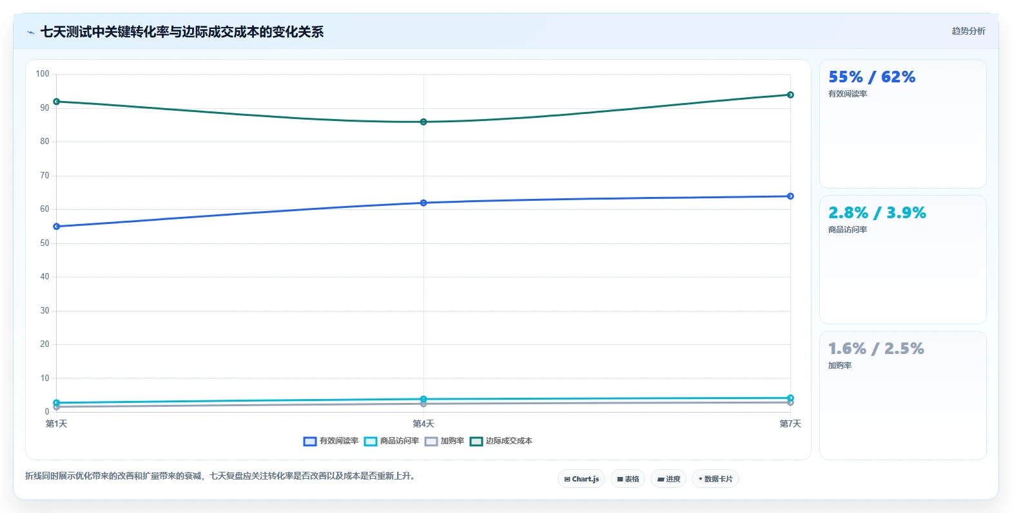Click the 商品访问率 data point at 第1天
This screenshot has height=513, width=1012.
[x=57, y=402]
